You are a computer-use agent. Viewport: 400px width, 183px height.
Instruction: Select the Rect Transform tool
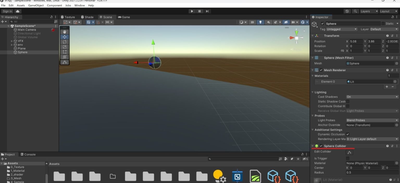click(x=64, y=52)
